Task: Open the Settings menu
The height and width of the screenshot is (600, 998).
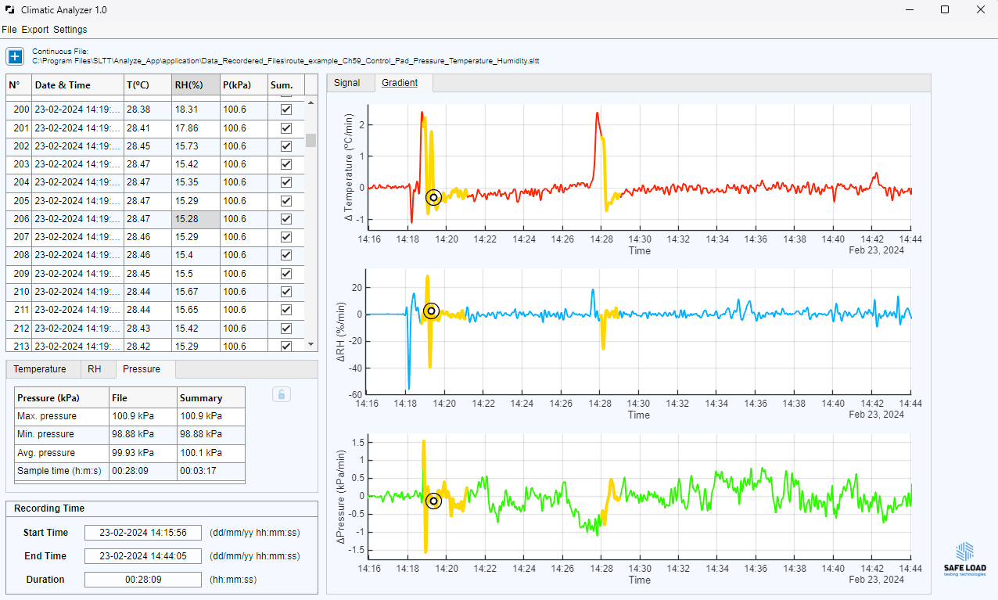Action: pos(70,30)
